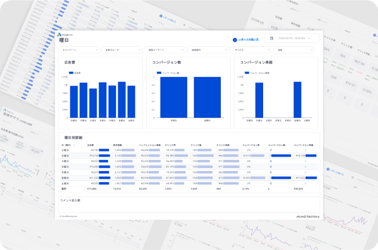Open the 検索語句 filter dropdown
Screen dimensions: 378x250
coord(208,50)
